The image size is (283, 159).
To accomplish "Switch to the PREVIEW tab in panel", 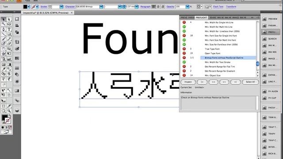I will 184,18.
